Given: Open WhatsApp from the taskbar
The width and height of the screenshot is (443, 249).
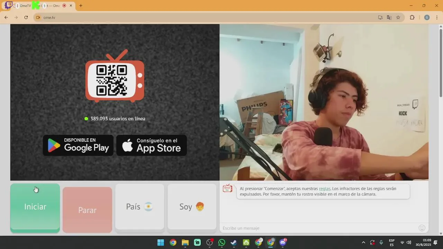Looking at the screenshot, I should click(x=222, y=242).
